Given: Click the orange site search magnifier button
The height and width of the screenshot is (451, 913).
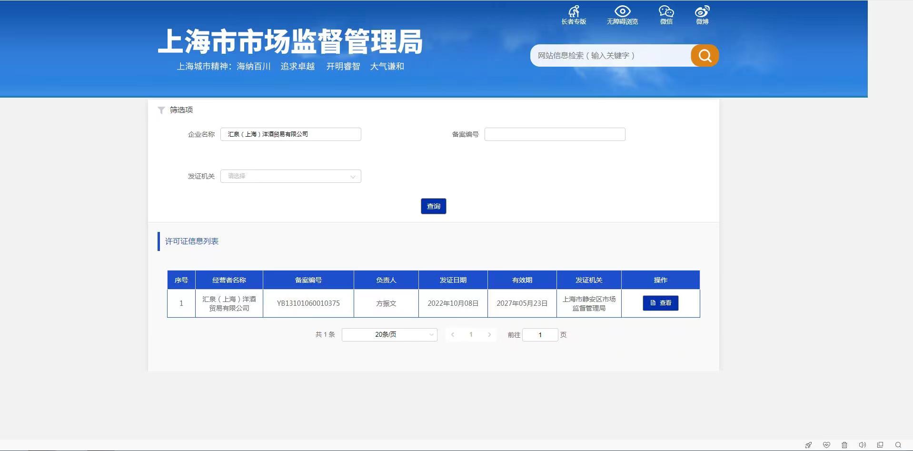Looking at the screenshot, I should coord(705,56).
